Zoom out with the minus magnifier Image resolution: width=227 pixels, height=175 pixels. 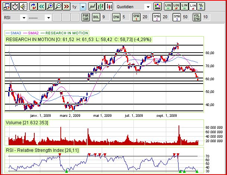pyautogui.click(x=58, y=6)
